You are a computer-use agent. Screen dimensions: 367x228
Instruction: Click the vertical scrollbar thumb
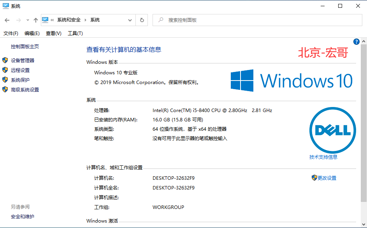pyautogui.click(x=363, y=123)
